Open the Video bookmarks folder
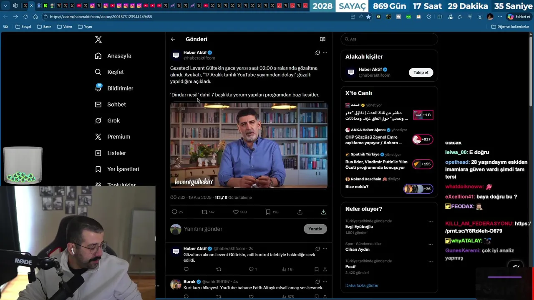This screenshot has height=300, width=534. [65, 27]
